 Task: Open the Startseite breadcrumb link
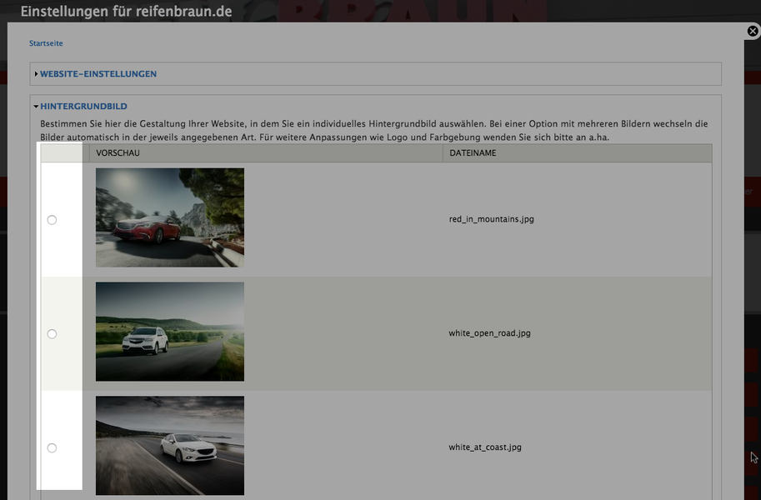click(46, 43)
